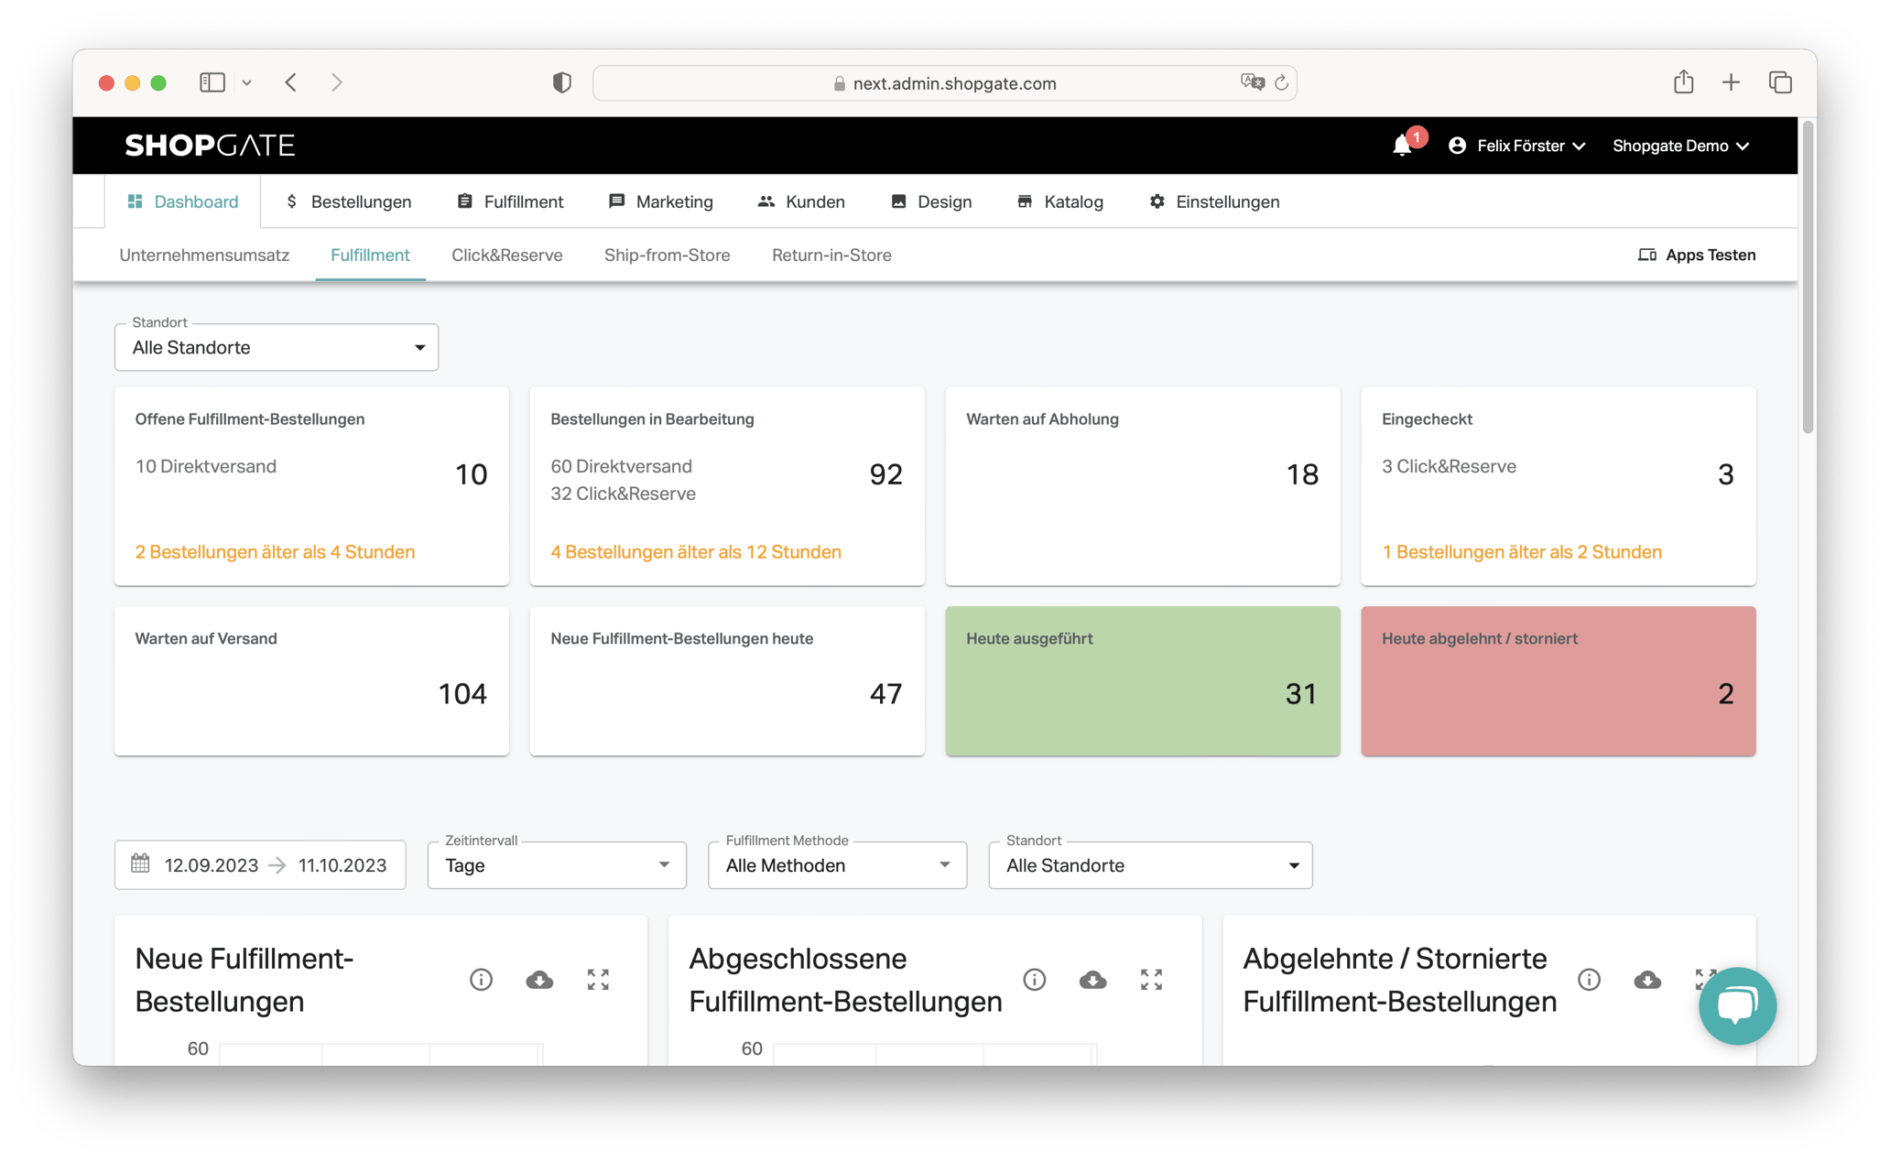Toggle the browser sidebar icon
The height and width of the screenshot is (1162, 1890).
pyautogui.click(x=212, y=81)
